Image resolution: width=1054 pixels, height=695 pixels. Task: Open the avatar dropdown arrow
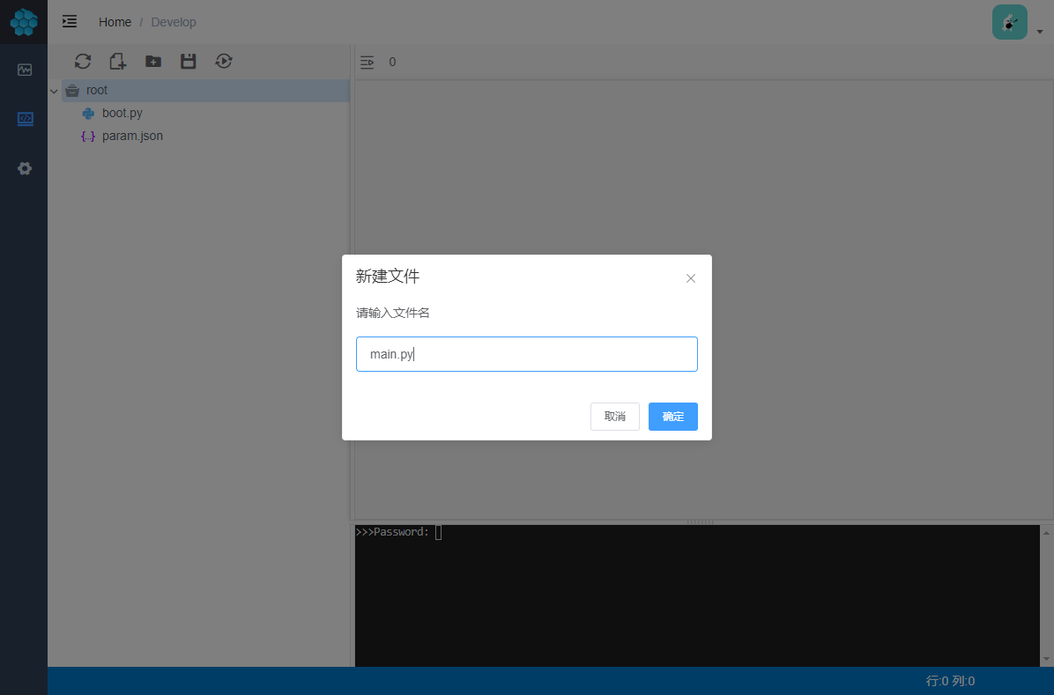coord(1040,32)
